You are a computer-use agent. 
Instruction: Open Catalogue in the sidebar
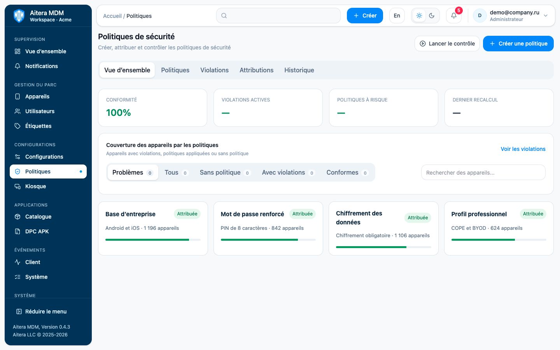[x=48, y=217]
